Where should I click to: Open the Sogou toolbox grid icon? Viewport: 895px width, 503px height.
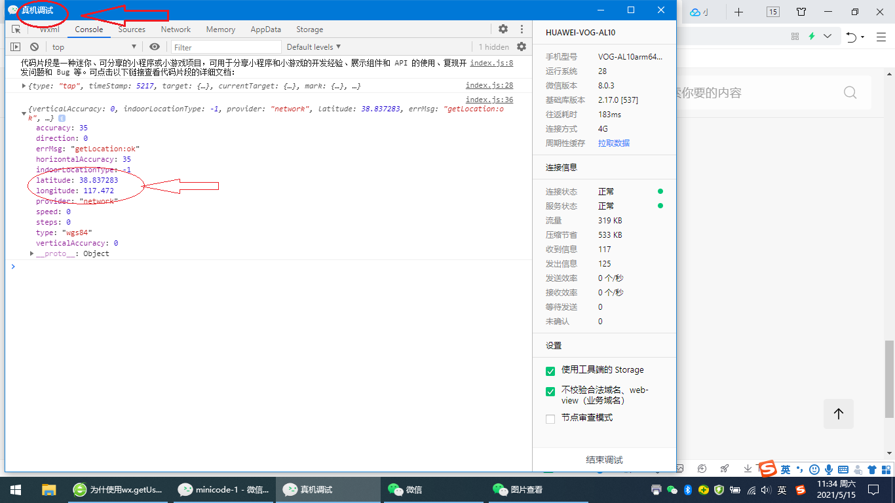(886, 470)
